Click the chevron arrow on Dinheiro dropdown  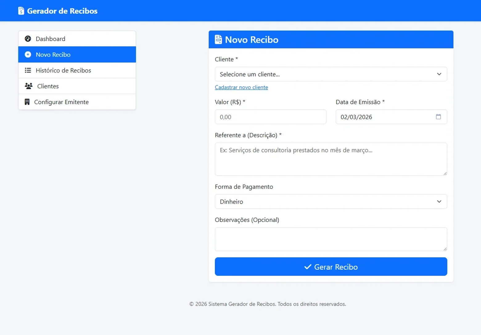point(439,201)
